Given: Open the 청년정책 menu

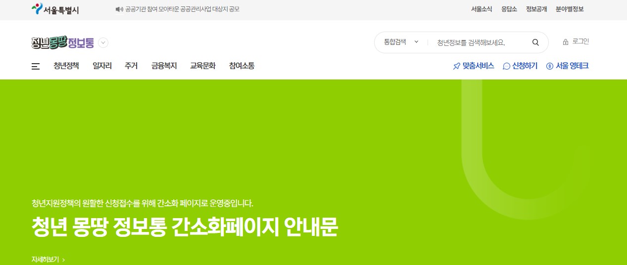Looking at the screenshot, I should pos(66,66).
